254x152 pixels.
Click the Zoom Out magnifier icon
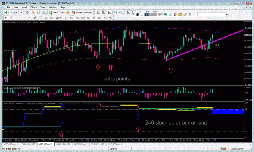click(x=121, y=13)
